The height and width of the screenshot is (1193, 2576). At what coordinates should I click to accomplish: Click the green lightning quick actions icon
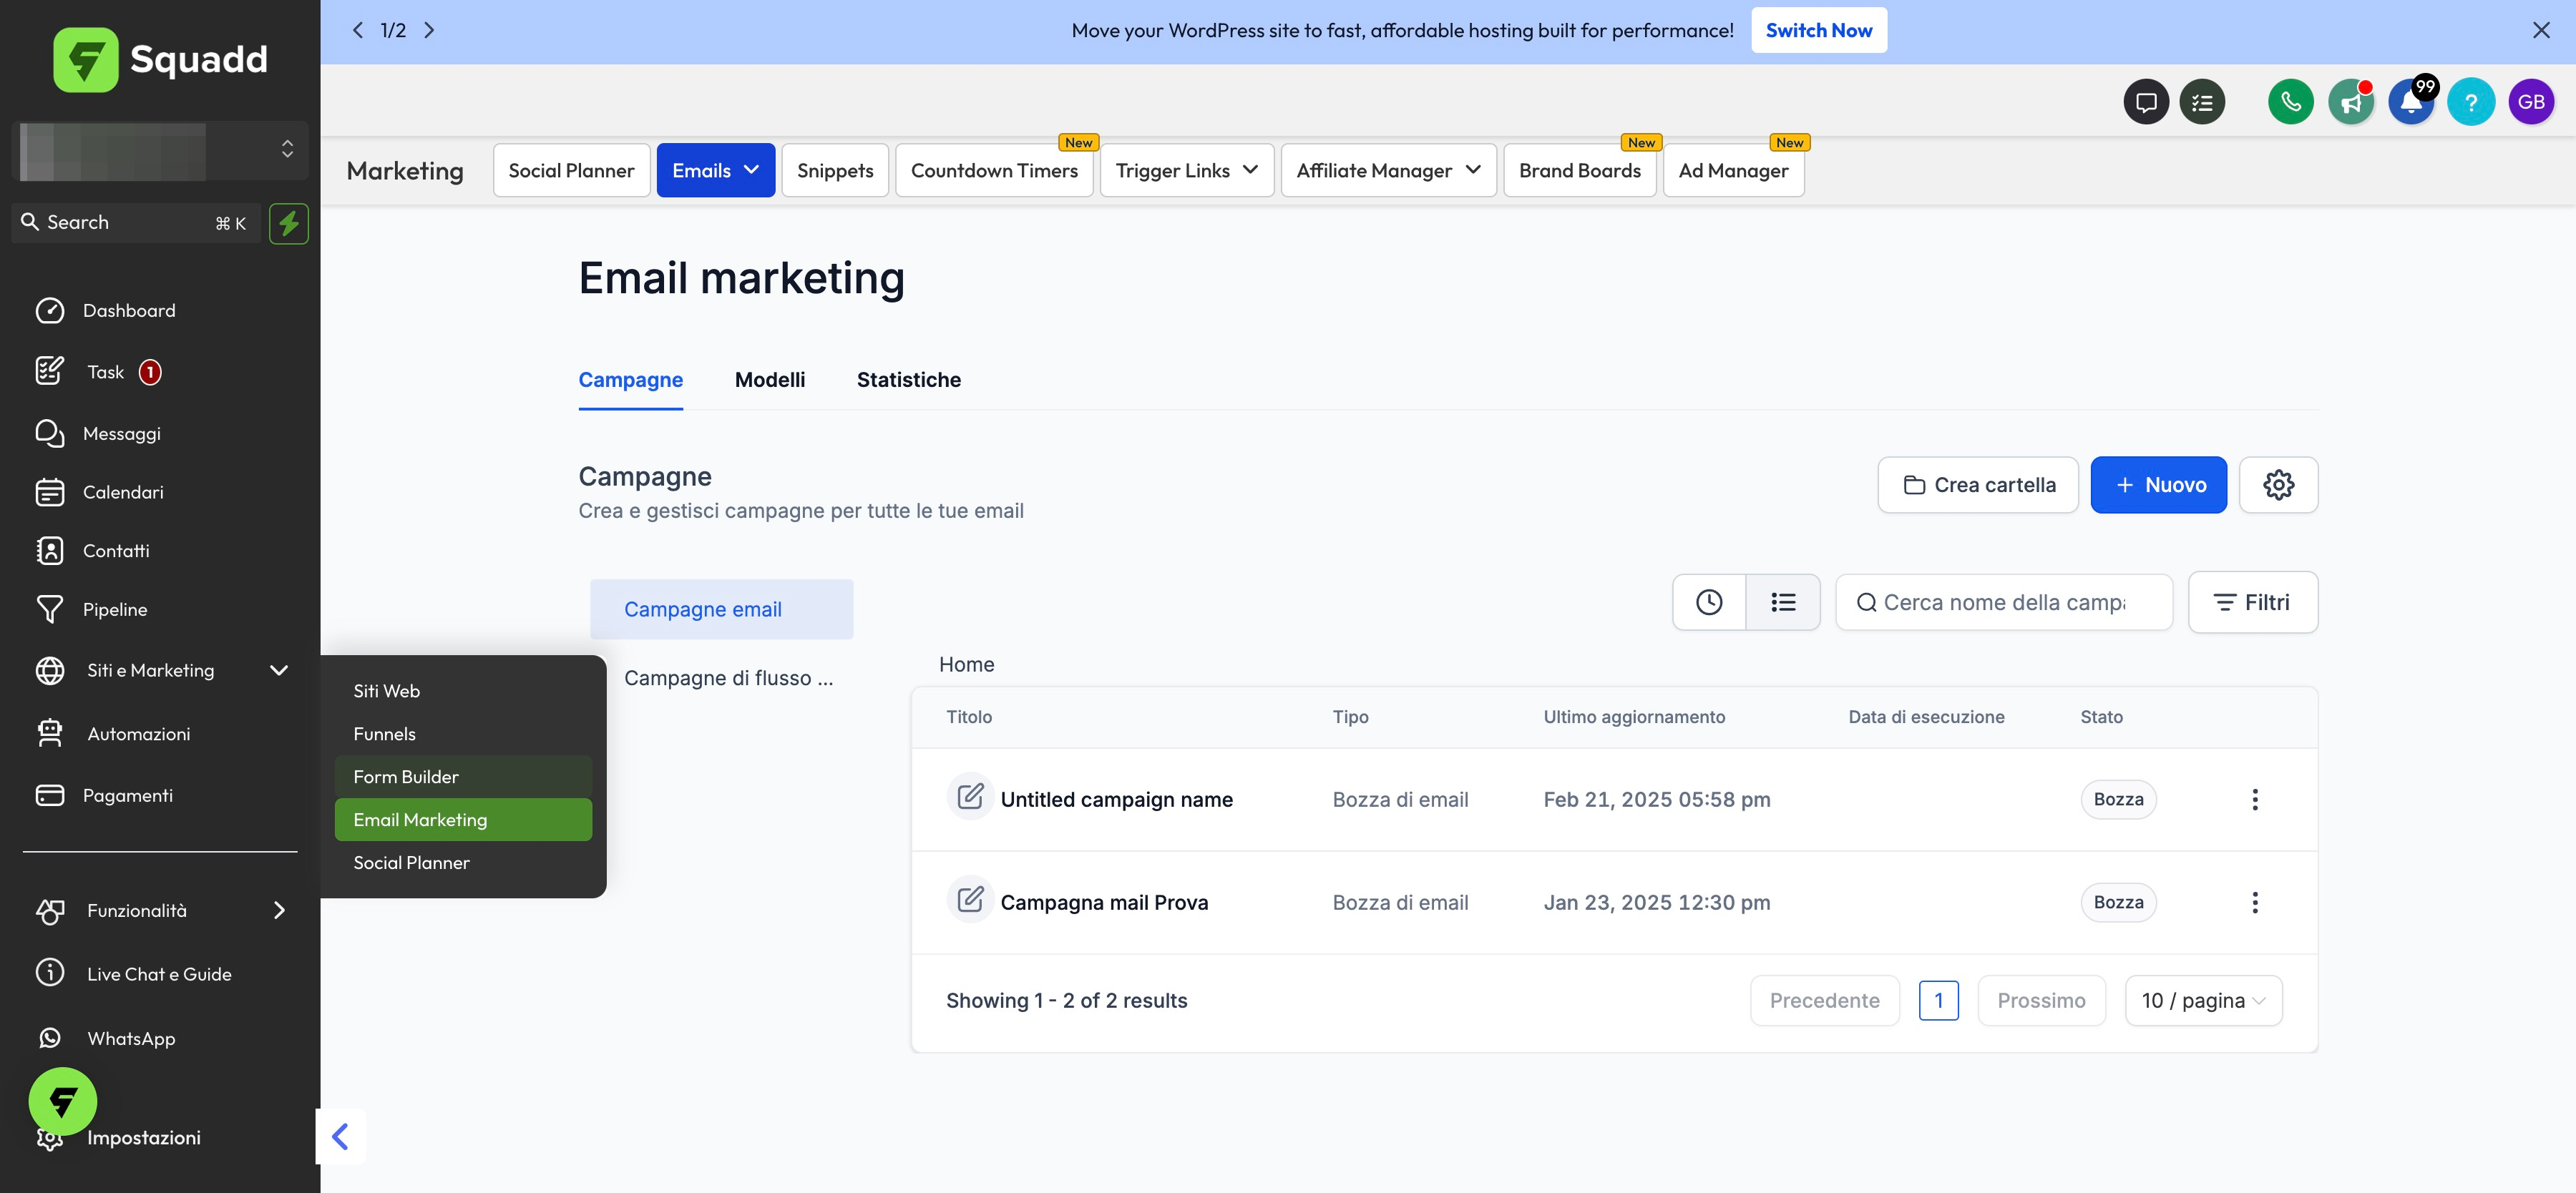(289, 223)
